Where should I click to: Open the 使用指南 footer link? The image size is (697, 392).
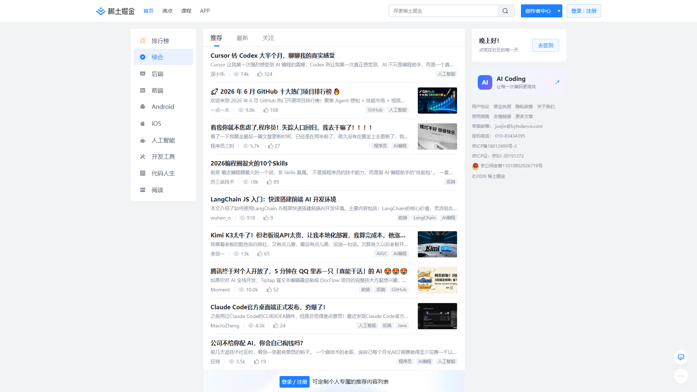[481, 117]
